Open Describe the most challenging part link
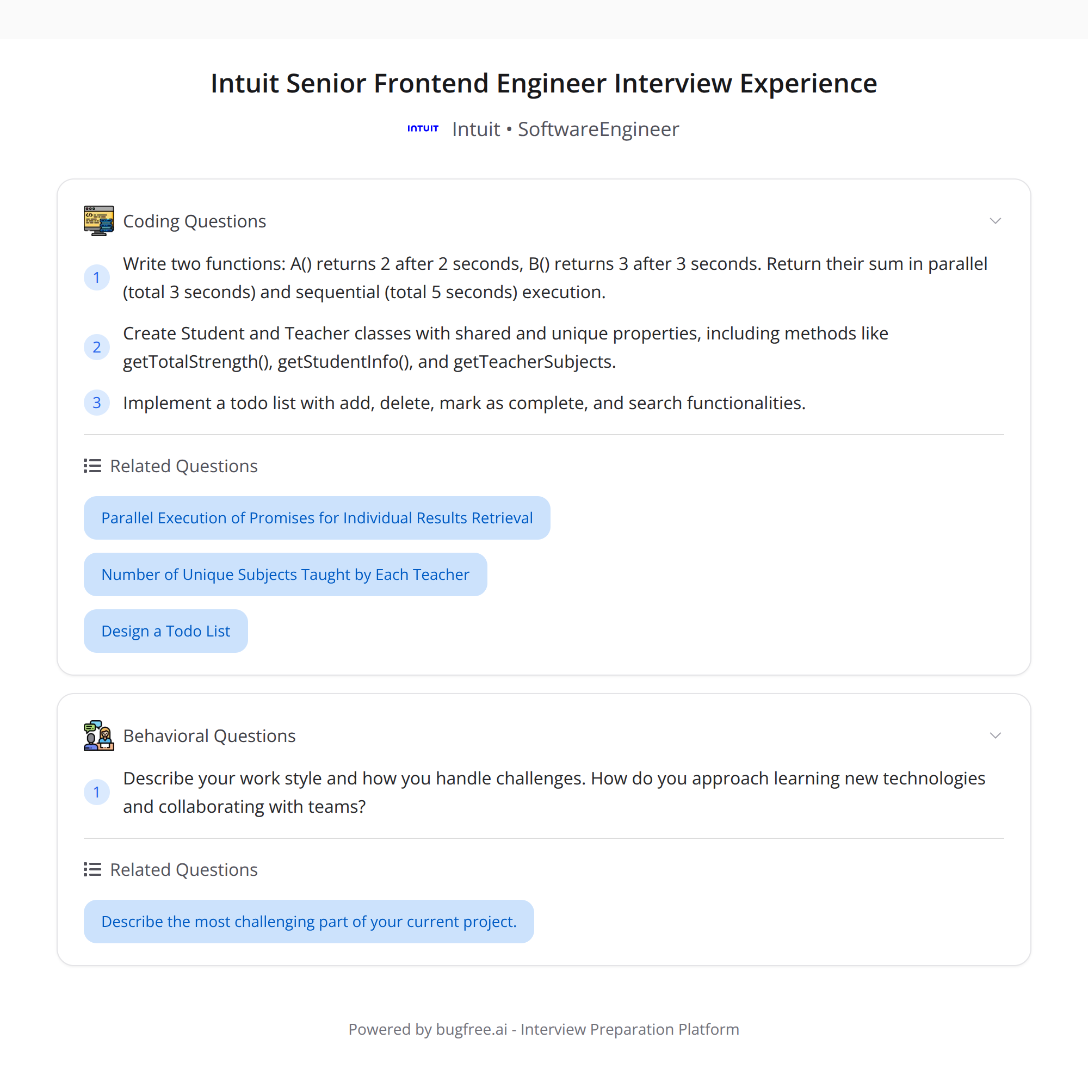This screenshot has width=1088, height=1088. 308,922
